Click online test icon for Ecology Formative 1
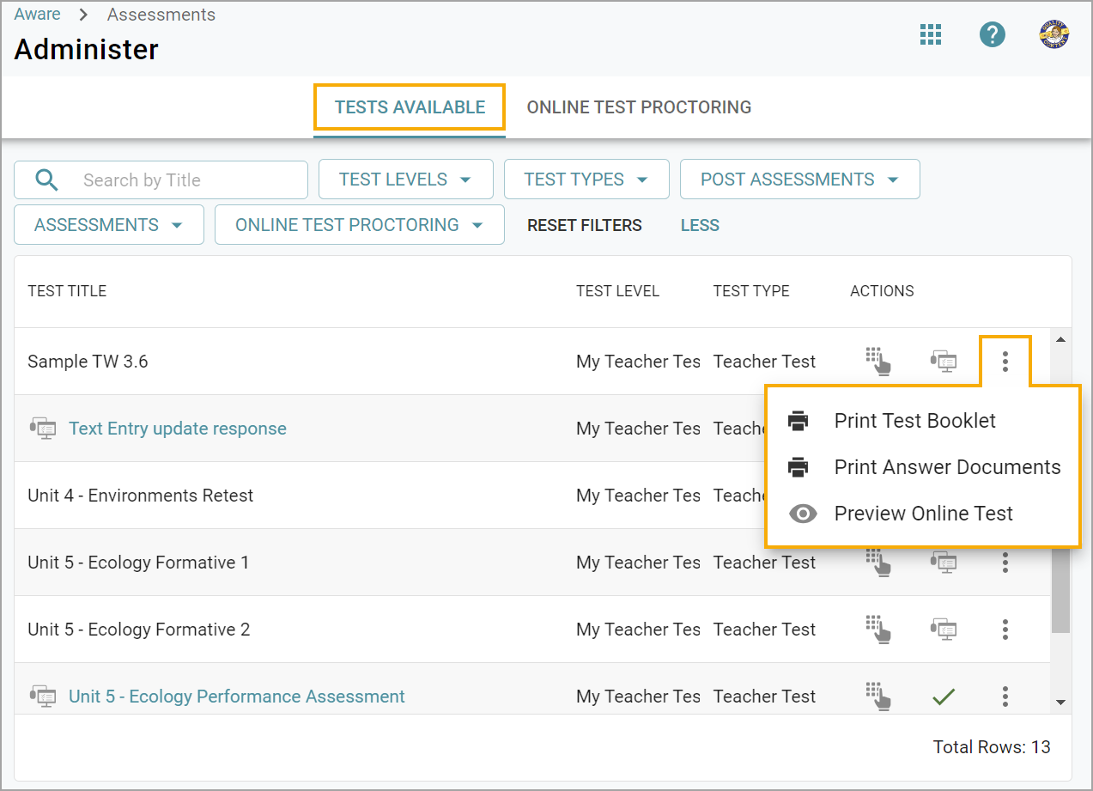The width and height of the screenshot is (1093, 791). (x=944, y=563)
